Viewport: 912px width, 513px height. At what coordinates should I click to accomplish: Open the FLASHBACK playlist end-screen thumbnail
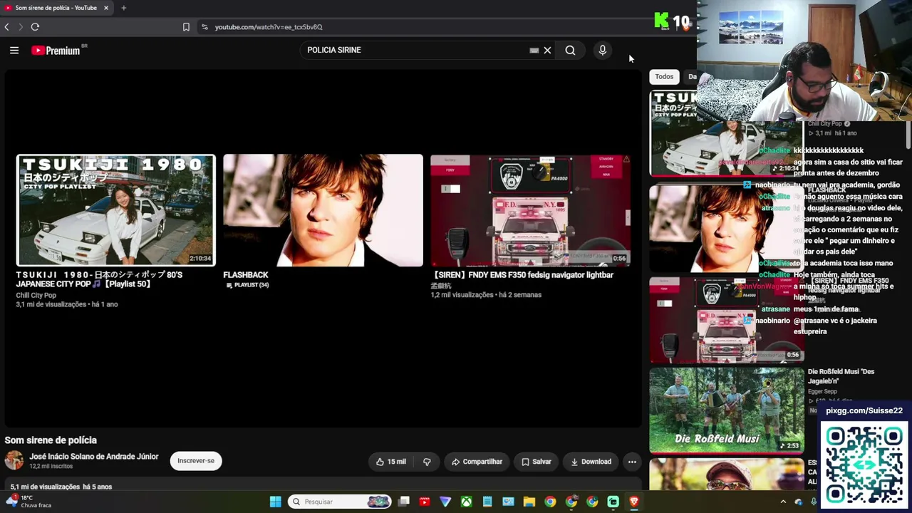pyautogui.click(x=323, y=210)
